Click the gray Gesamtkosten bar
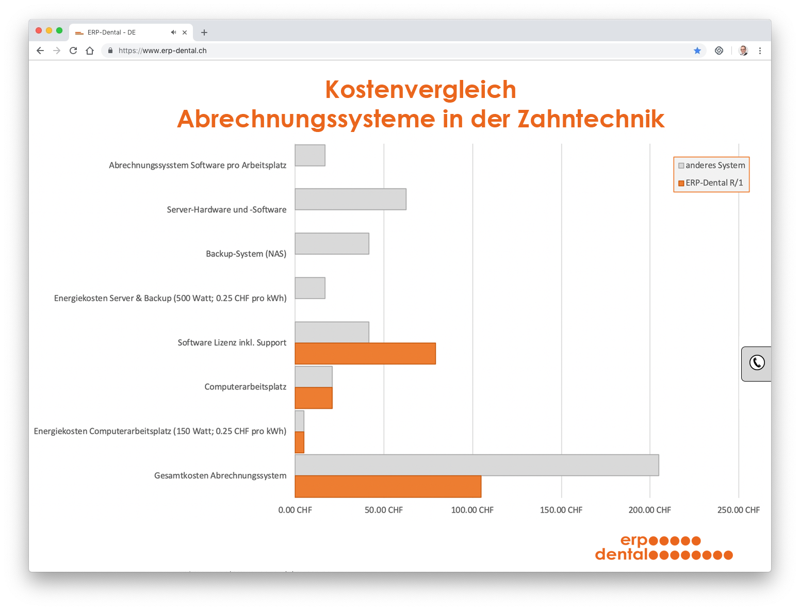 (477, 465)
